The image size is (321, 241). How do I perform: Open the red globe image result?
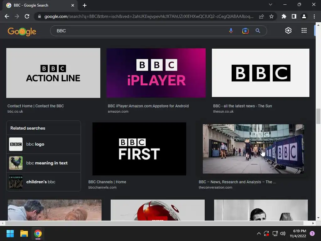point(158,210)
